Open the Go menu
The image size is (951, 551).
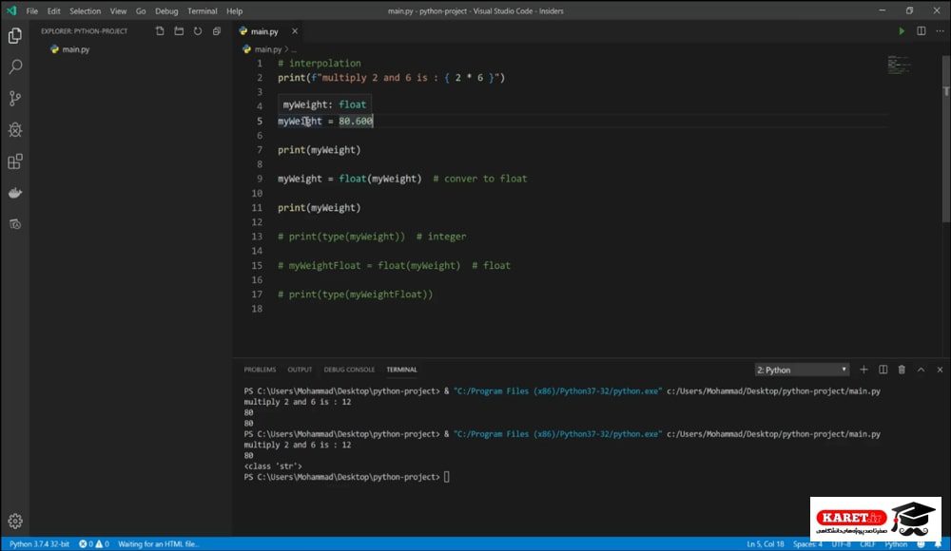click(141, 10)
